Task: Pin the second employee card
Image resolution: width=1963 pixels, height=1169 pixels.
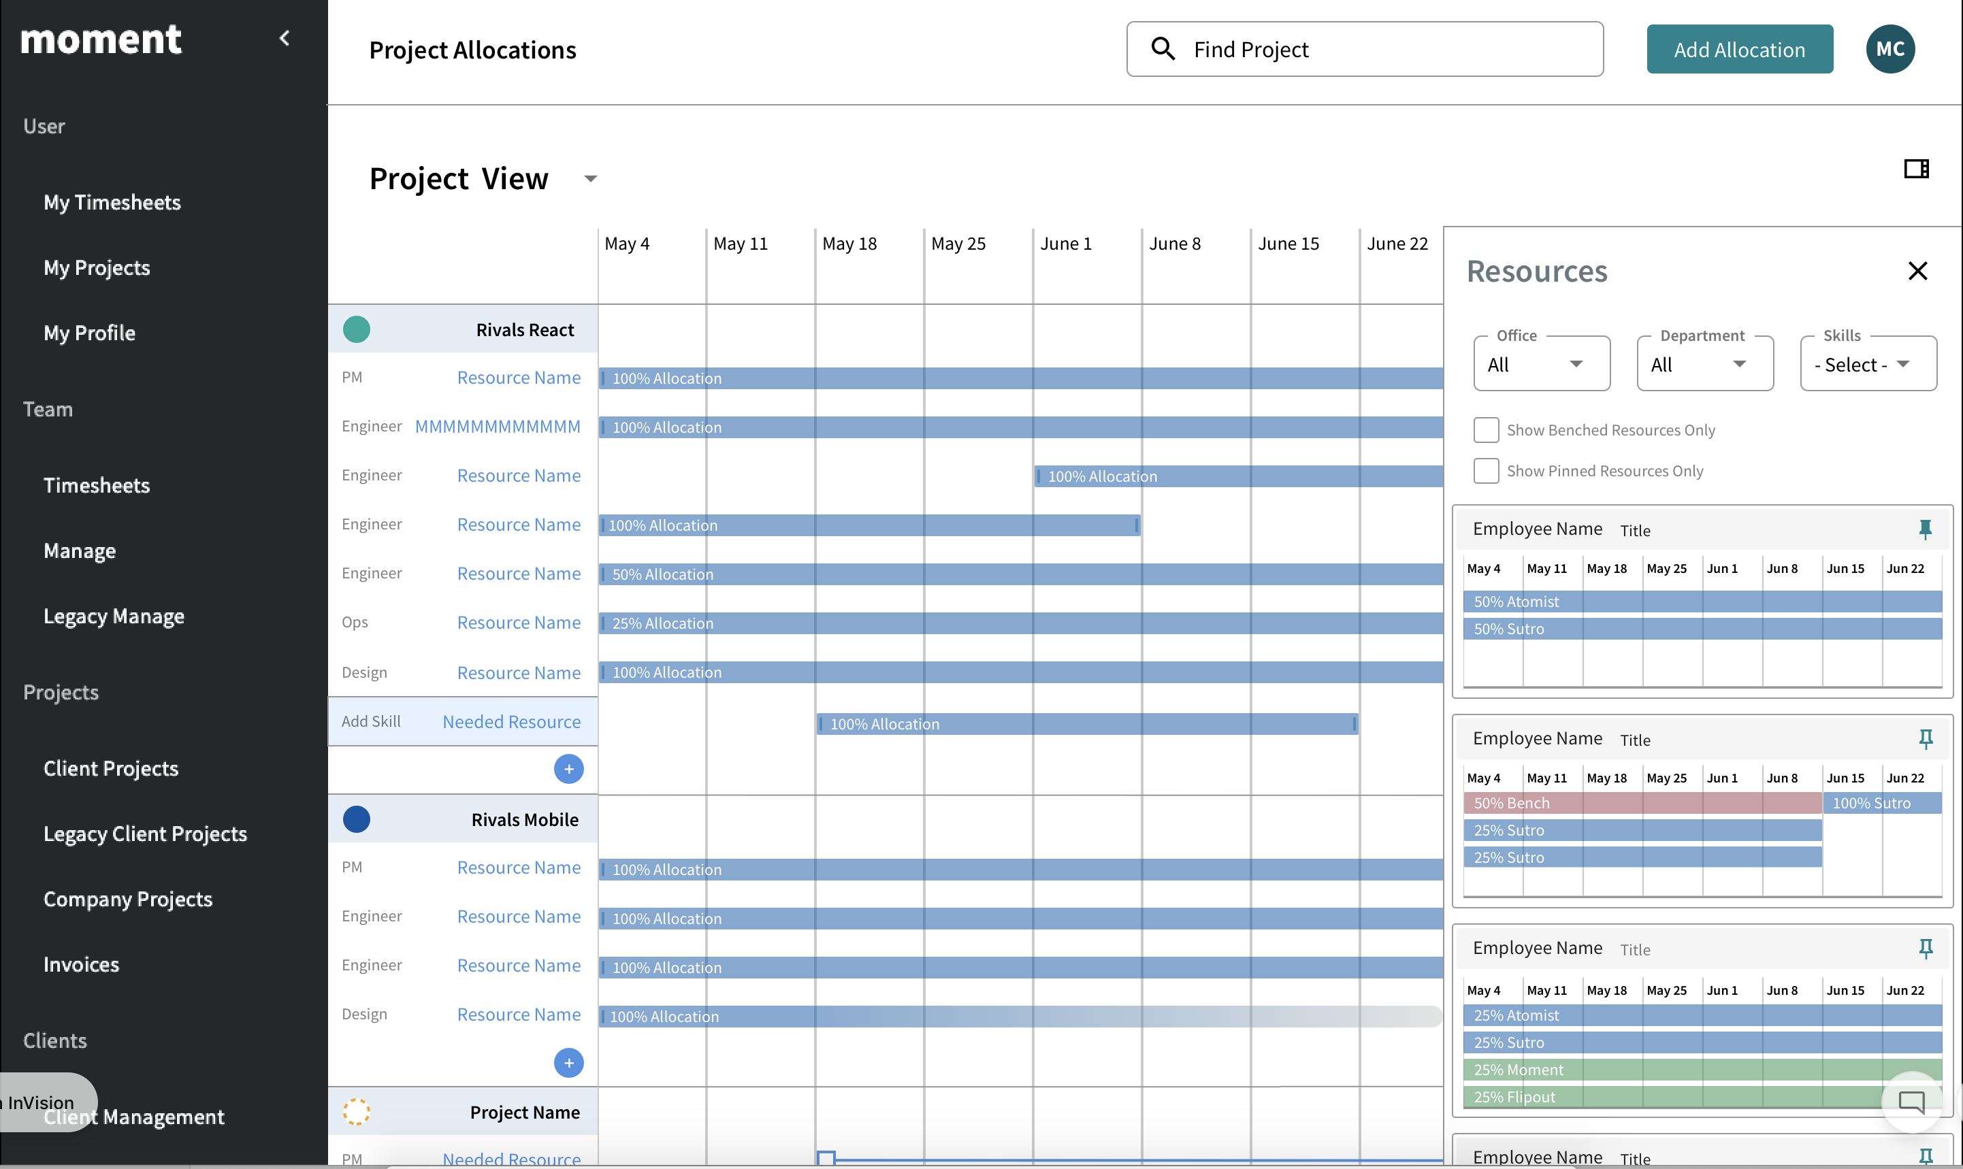Action: coord(1925,739)
